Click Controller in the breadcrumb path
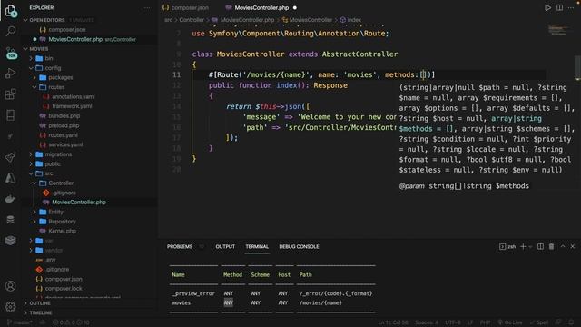Image resolution: width=581 pixels, height=327 pixels. point(192,20)
